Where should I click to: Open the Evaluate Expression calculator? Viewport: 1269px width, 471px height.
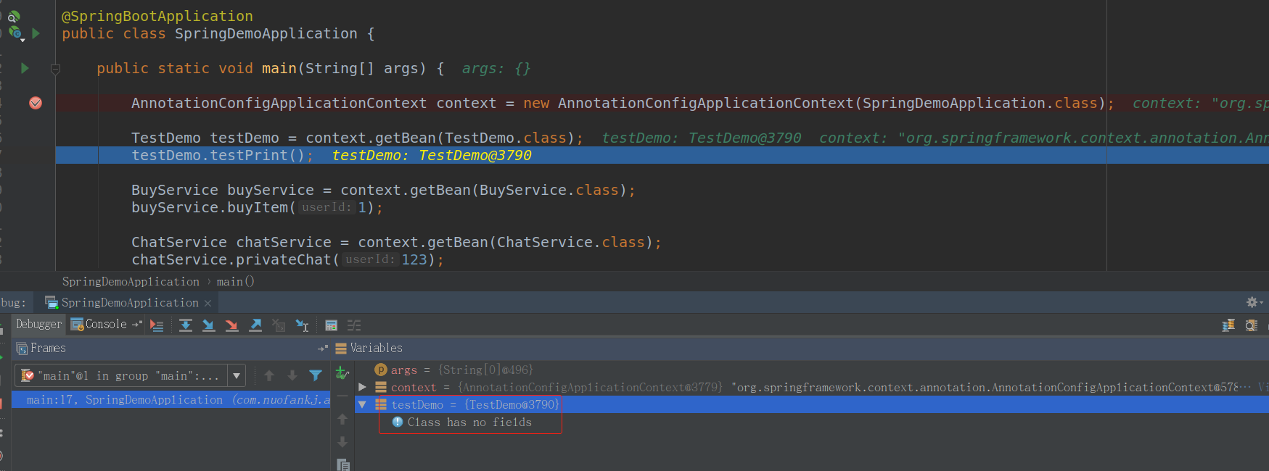pyautogui.click(x=332, y=325)
